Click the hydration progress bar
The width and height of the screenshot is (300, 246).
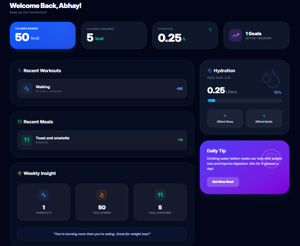coord(244,101)
